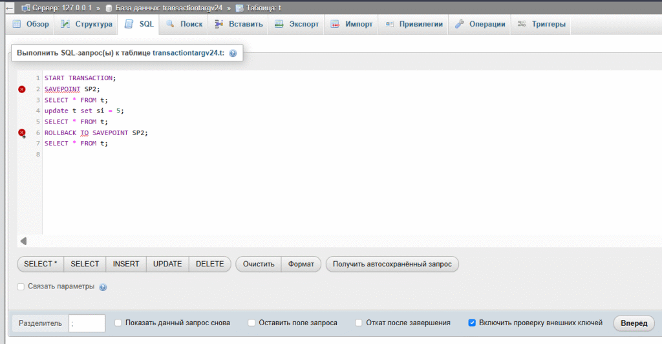This screenshot has width=662, height=344.
Task: Open transactiontargv24.t link in query title
Action: point(188,53)
